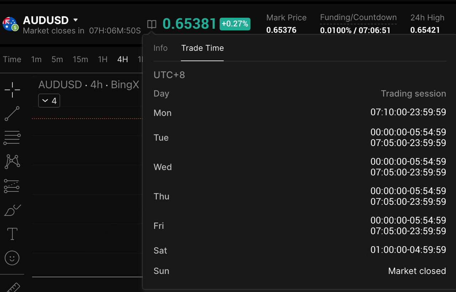Open the Fibonacci retracement tool
Viewport: 456px width, 292px height.
point(12,137)
